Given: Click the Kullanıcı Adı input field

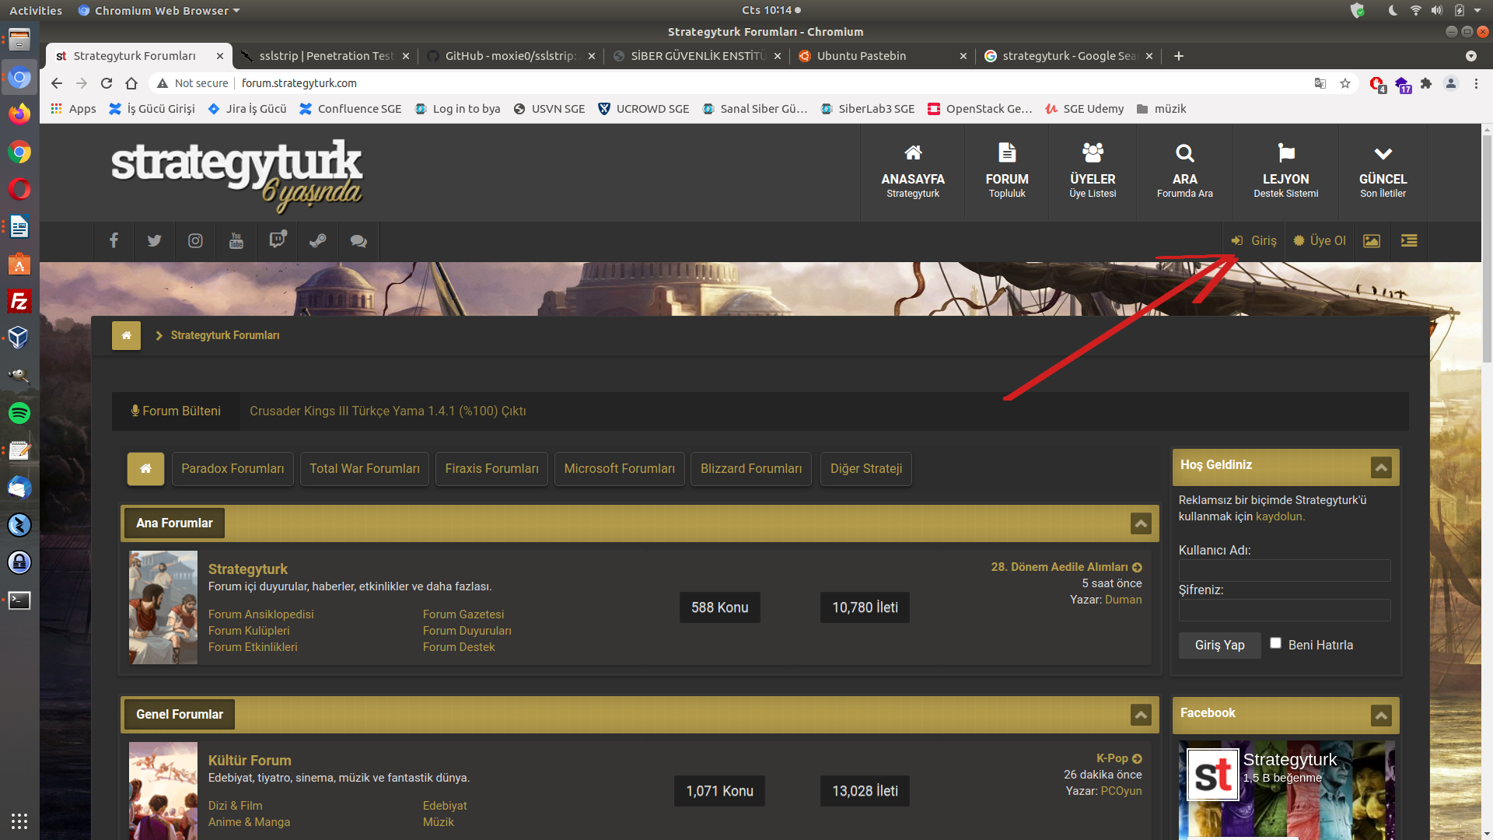Looking at the screenshot, I should [x=1285, y=571].
